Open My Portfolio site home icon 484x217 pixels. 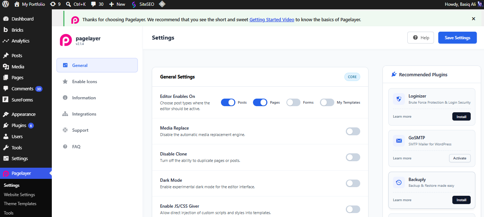click(x=17, y=4)
